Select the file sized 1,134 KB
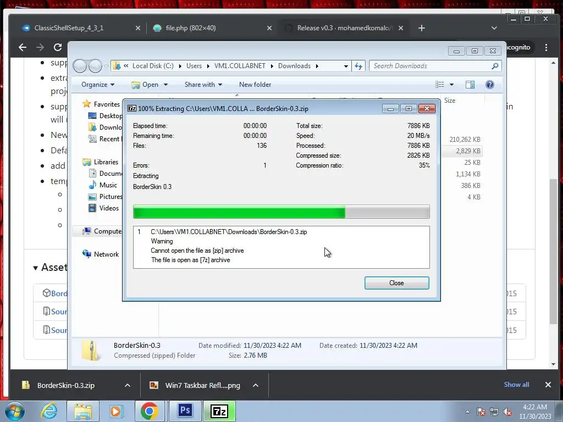Image resolution: width=563 pixels, height=422 pixels. click(x=468, y=174)
